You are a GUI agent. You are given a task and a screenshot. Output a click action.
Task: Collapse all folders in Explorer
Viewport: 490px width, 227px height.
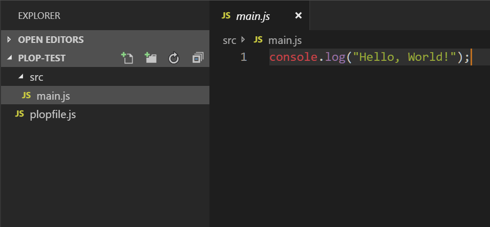pyautogui.click(x=198, y=58)
